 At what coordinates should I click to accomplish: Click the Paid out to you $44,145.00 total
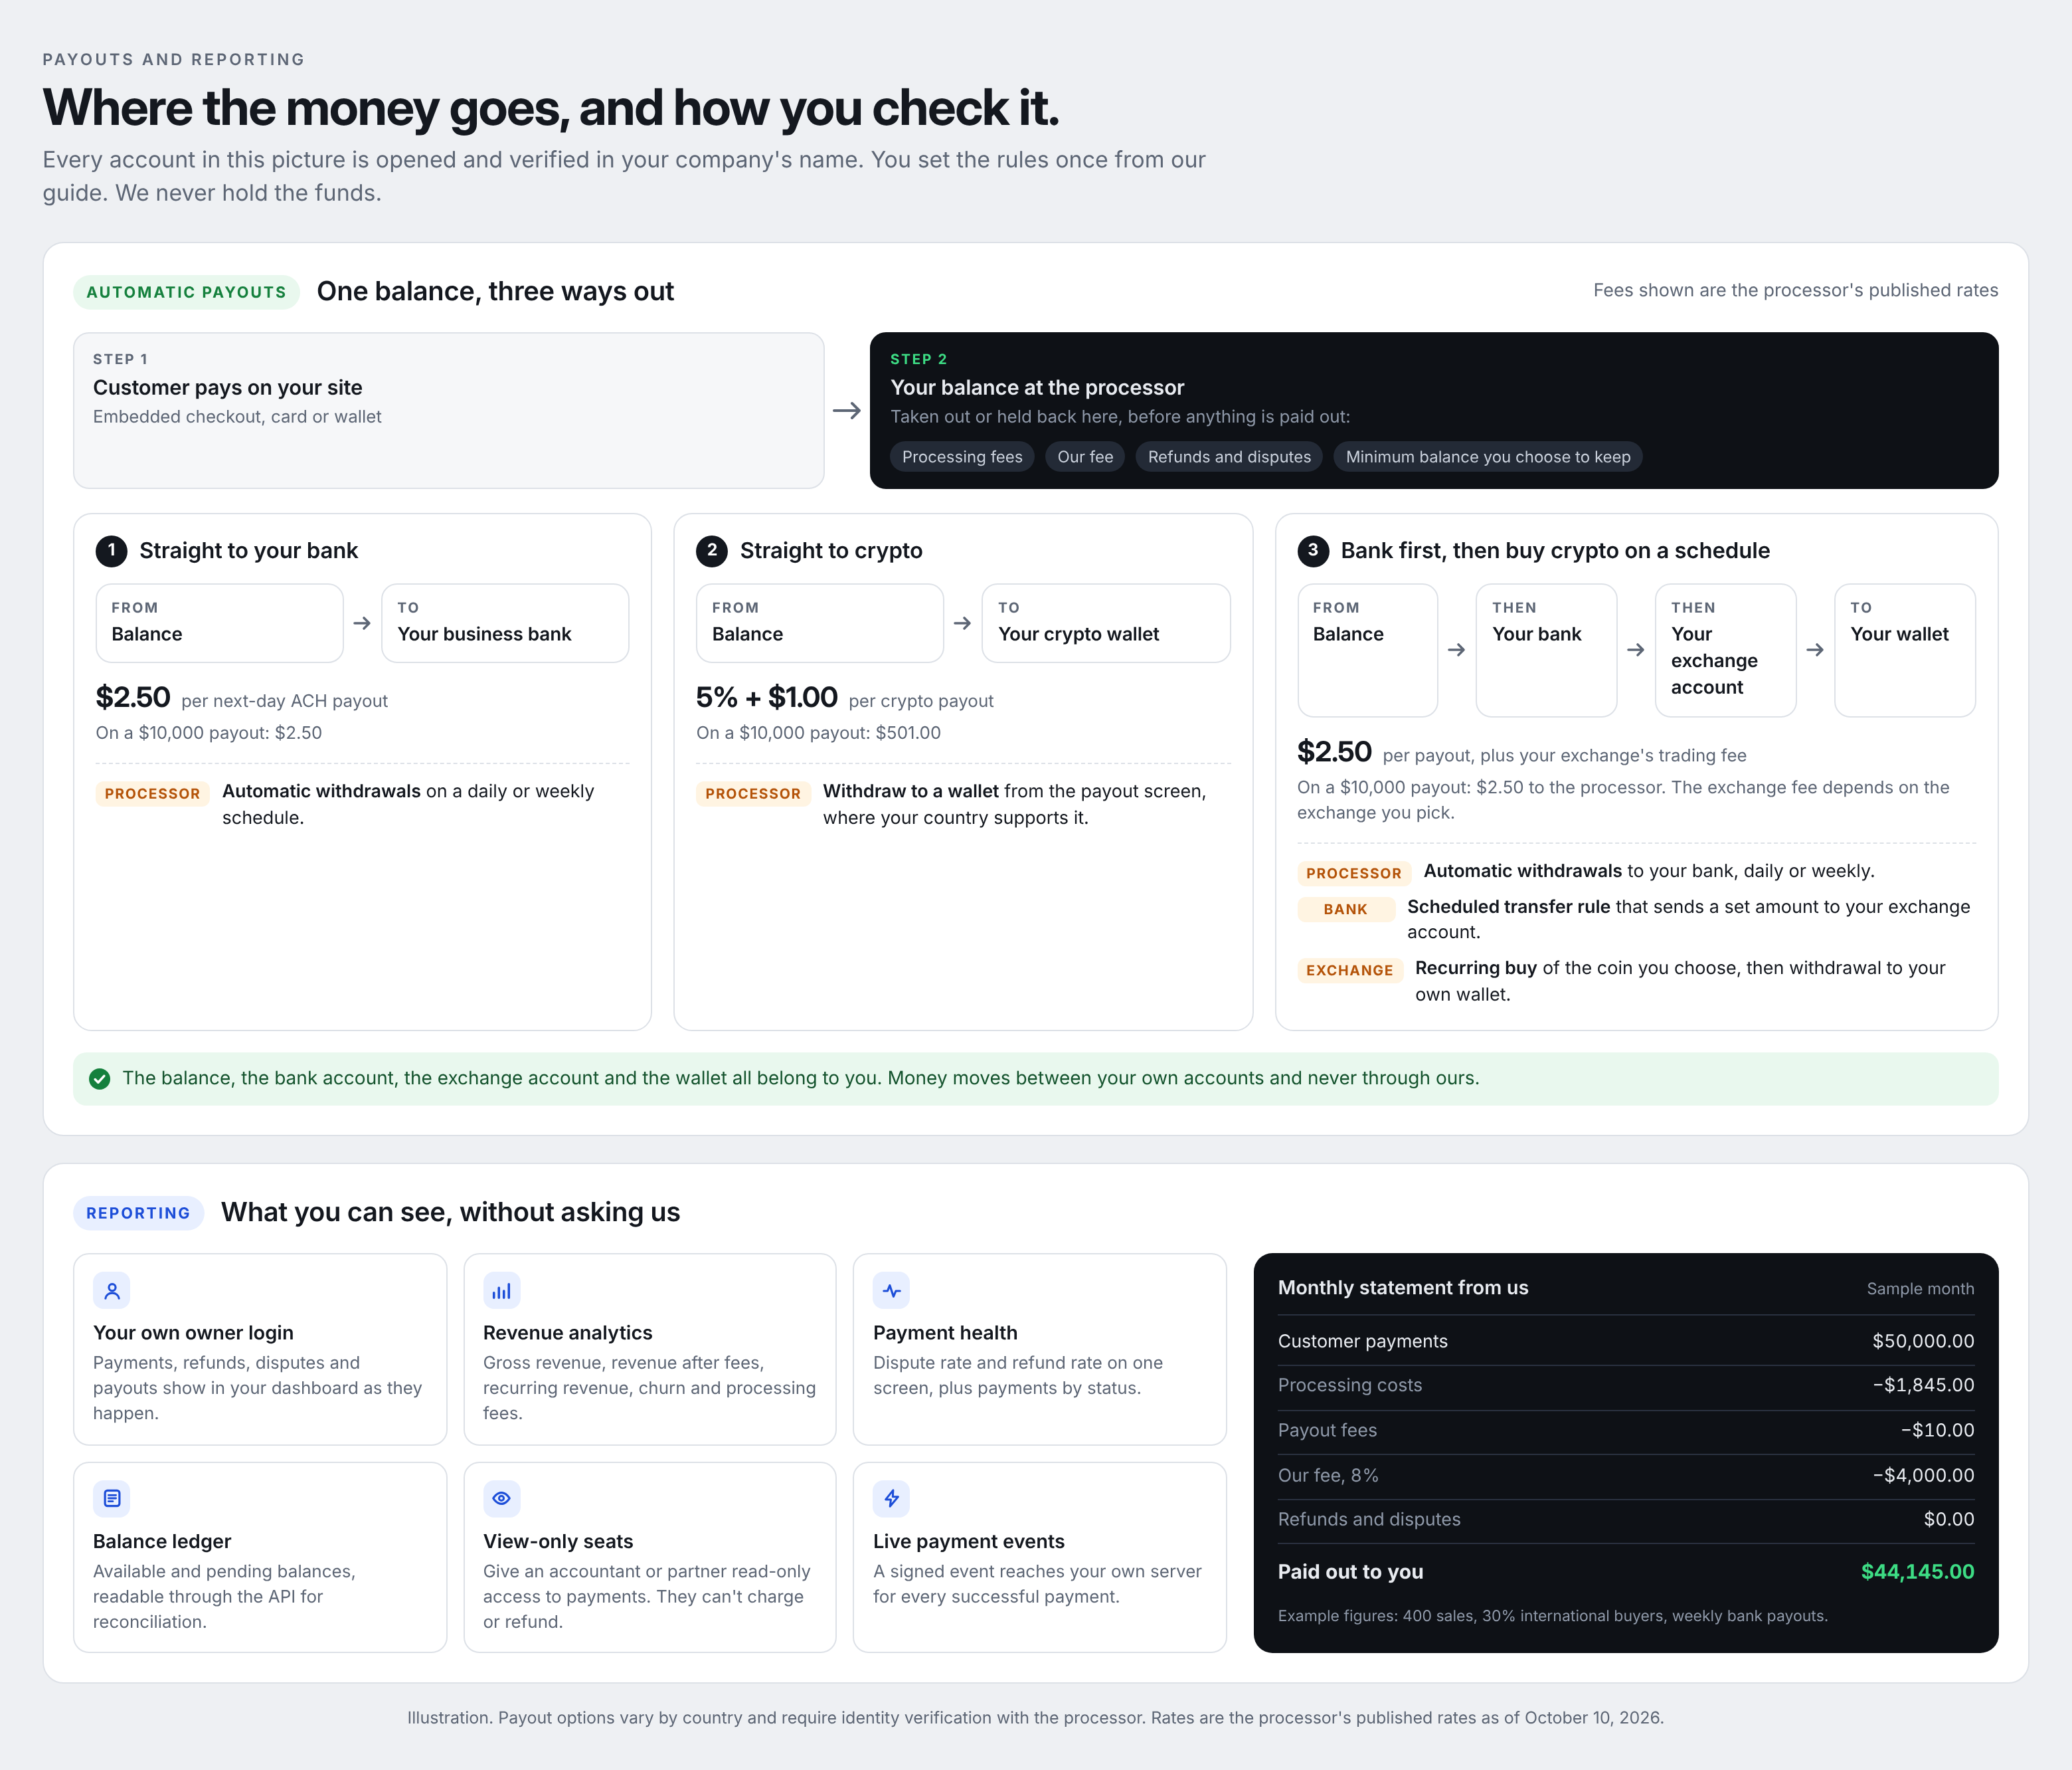click(1917, 1572)
